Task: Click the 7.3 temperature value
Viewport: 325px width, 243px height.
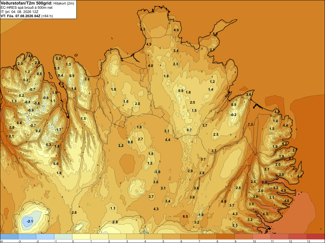Action: tap(250, 124)
